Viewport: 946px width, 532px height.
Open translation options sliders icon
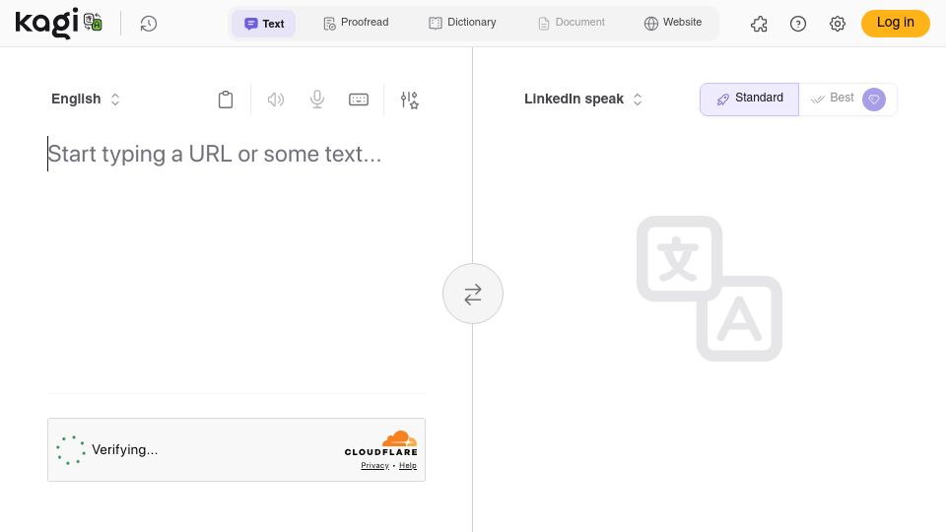pyautogui.click(x=410, y=100)
